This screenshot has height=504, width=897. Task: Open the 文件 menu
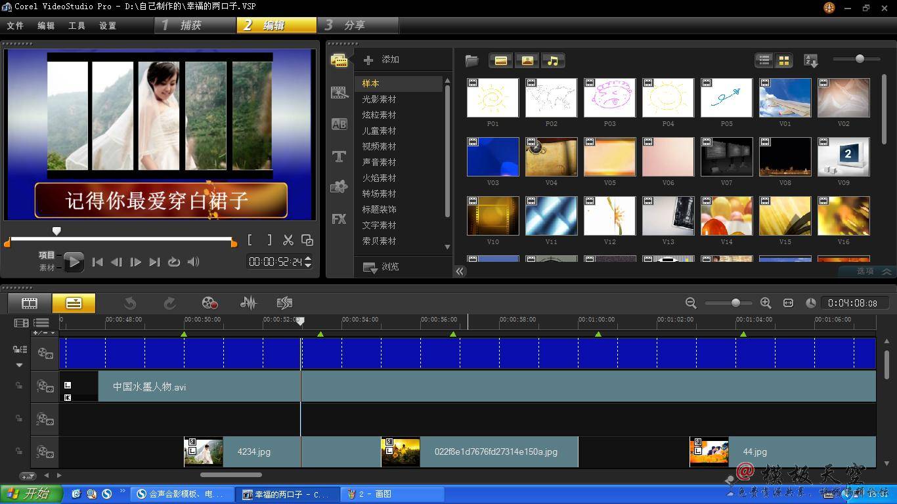(15, 26)
